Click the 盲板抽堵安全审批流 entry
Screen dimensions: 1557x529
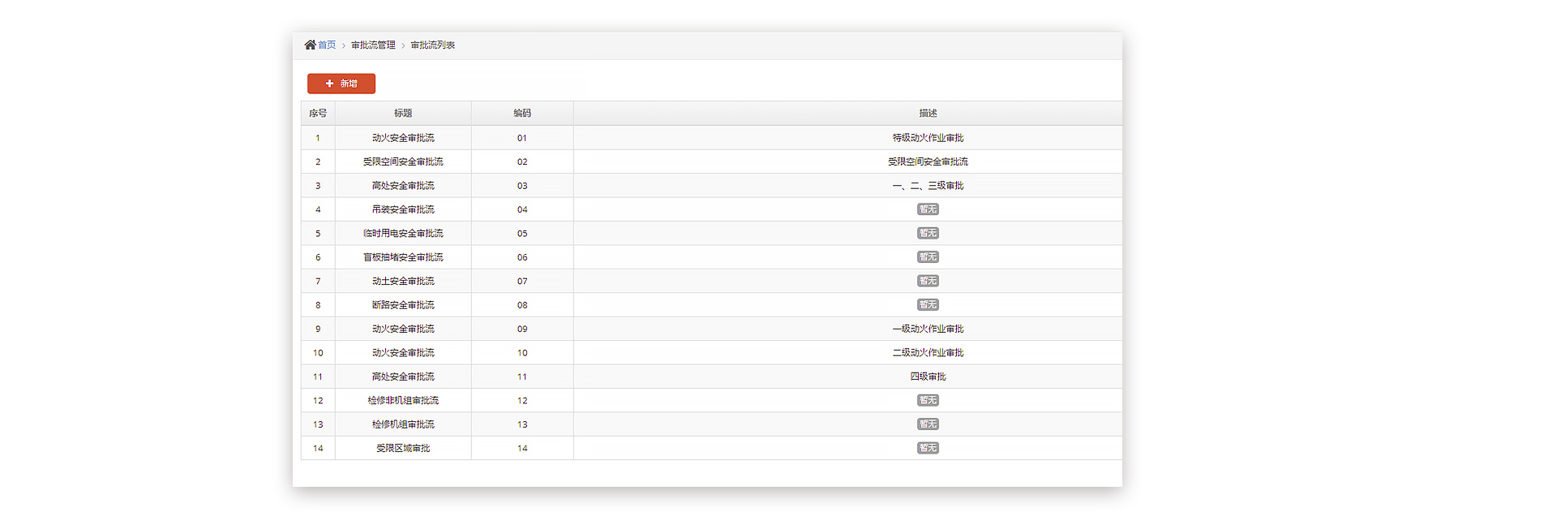pyautogui.click(x=403, y=257)
